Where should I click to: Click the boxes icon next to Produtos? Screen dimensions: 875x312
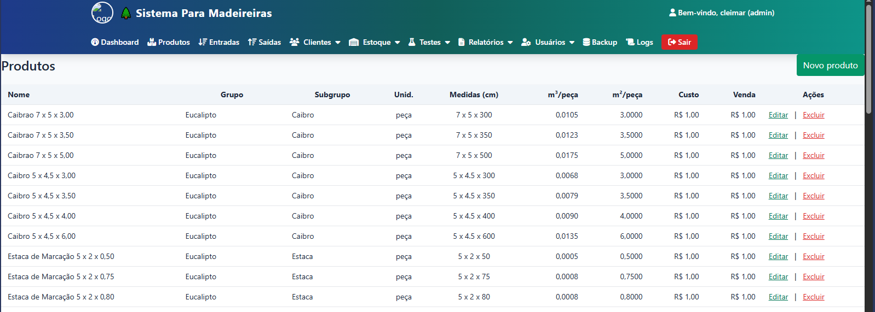pyautogui.click(x=152, y=42)
